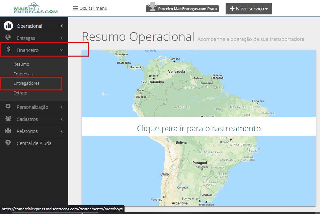This screenshot has height=214, width=320.
Task: Click the plus icon in Novo serviço
Action: click(x=232, y=9)
